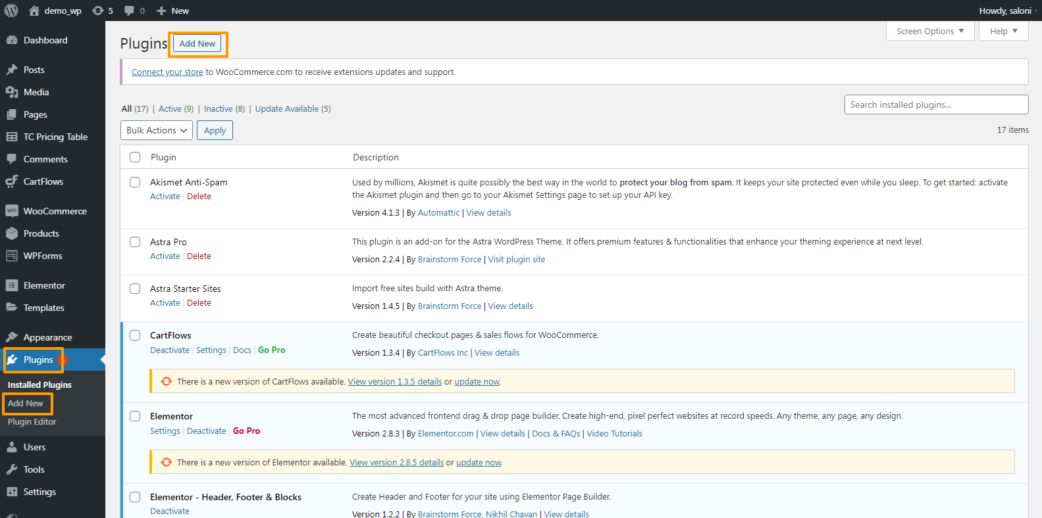Open CartFlows Go Pro link
Viewport: 1042px width, 518px height.
pos(272,350)
